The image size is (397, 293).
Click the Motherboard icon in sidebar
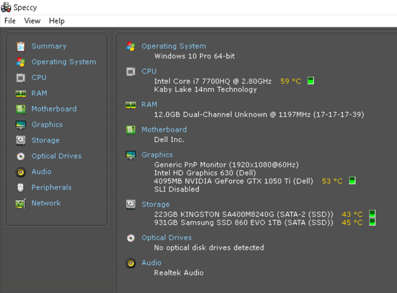(x=20, y=109)
